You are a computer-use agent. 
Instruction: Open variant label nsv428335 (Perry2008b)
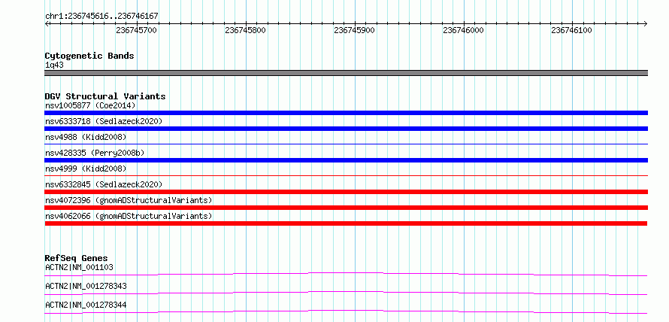pyautogui.click(x=95, y=153)
